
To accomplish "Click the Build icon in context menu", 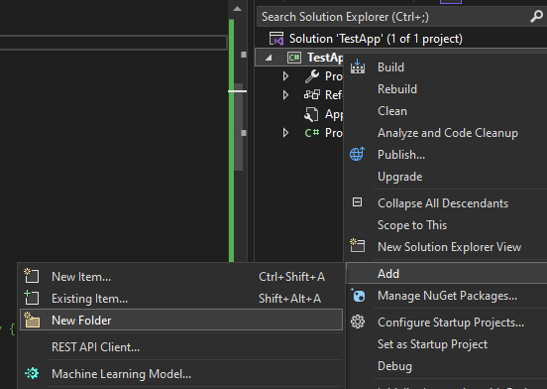I will [358, 66].
